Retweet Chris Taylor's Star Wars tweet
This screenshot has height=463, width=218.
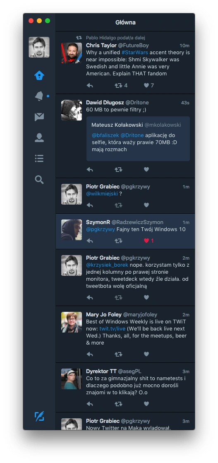[x=118, y=85]
